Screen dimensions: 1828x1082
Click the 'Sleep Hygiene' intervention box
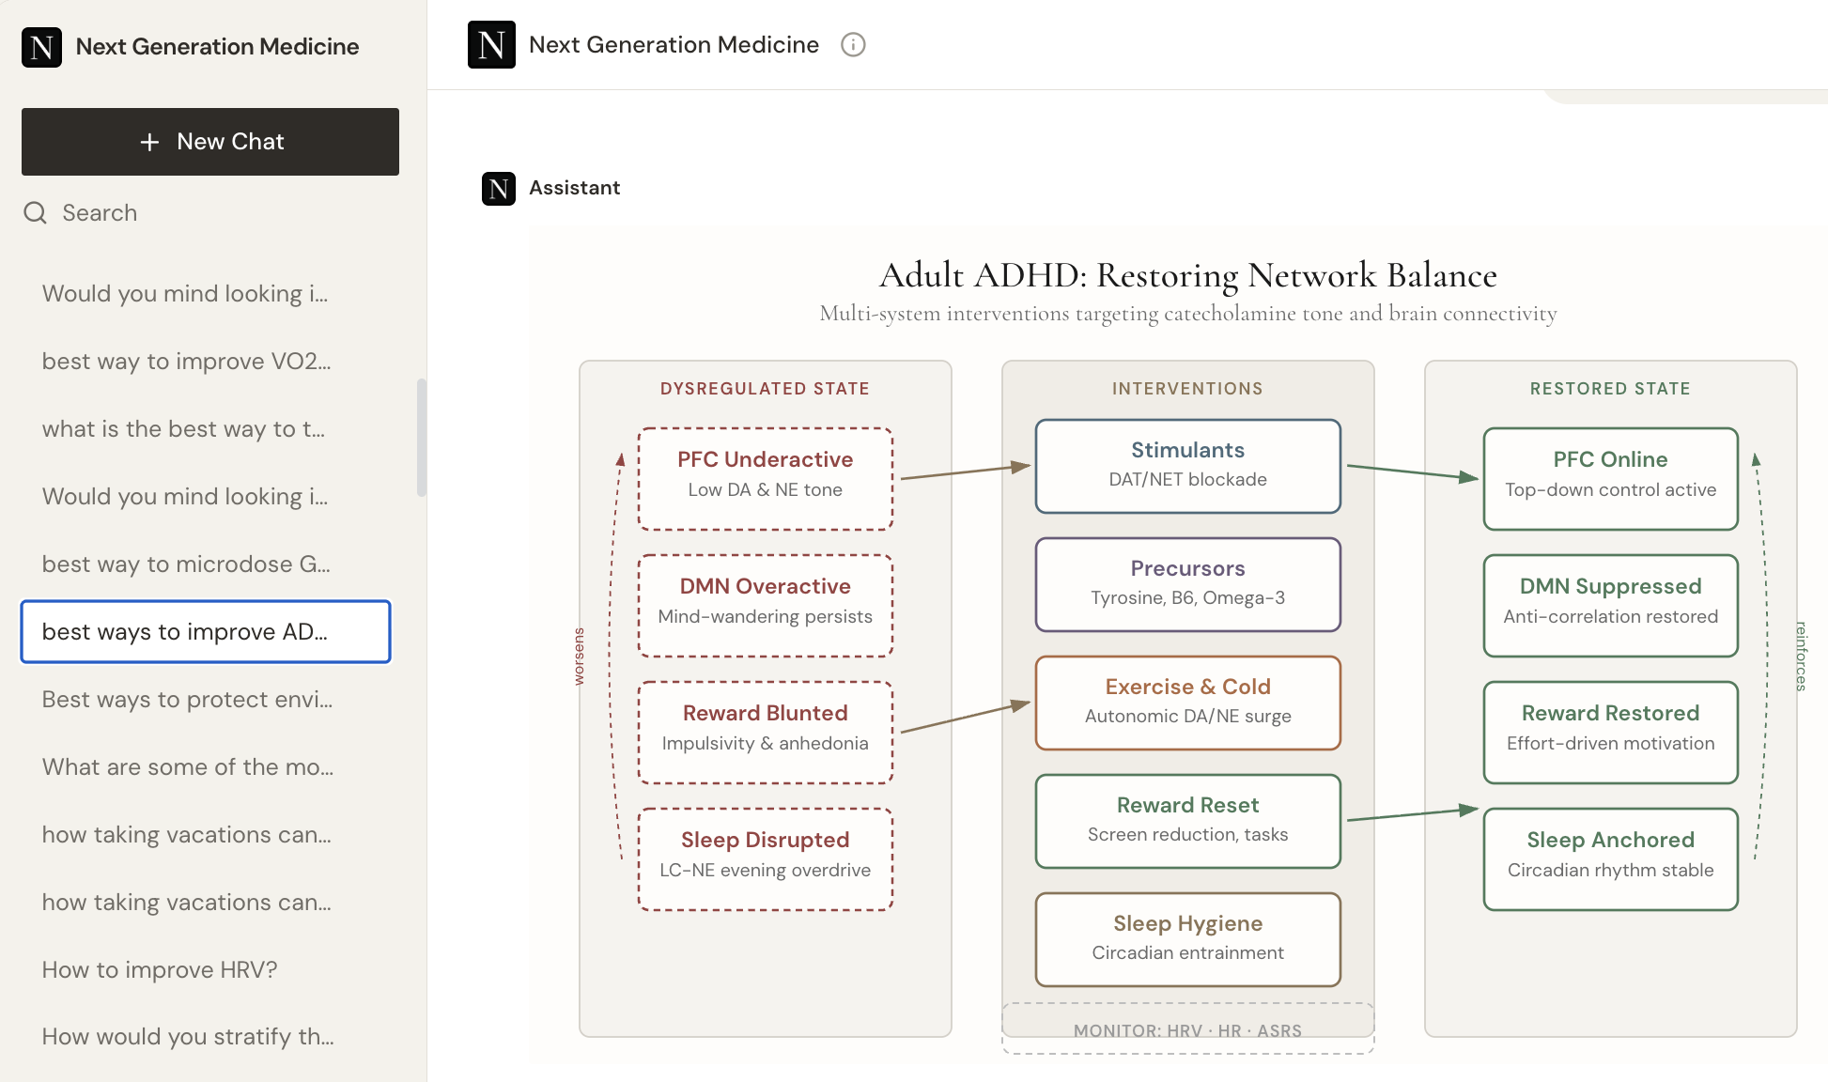point(1188,939)
